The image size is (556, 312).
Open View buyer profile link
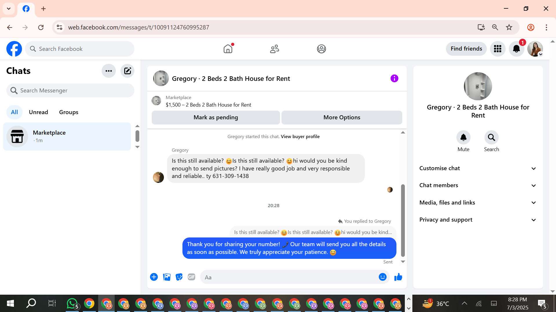(x=300, y=137)
